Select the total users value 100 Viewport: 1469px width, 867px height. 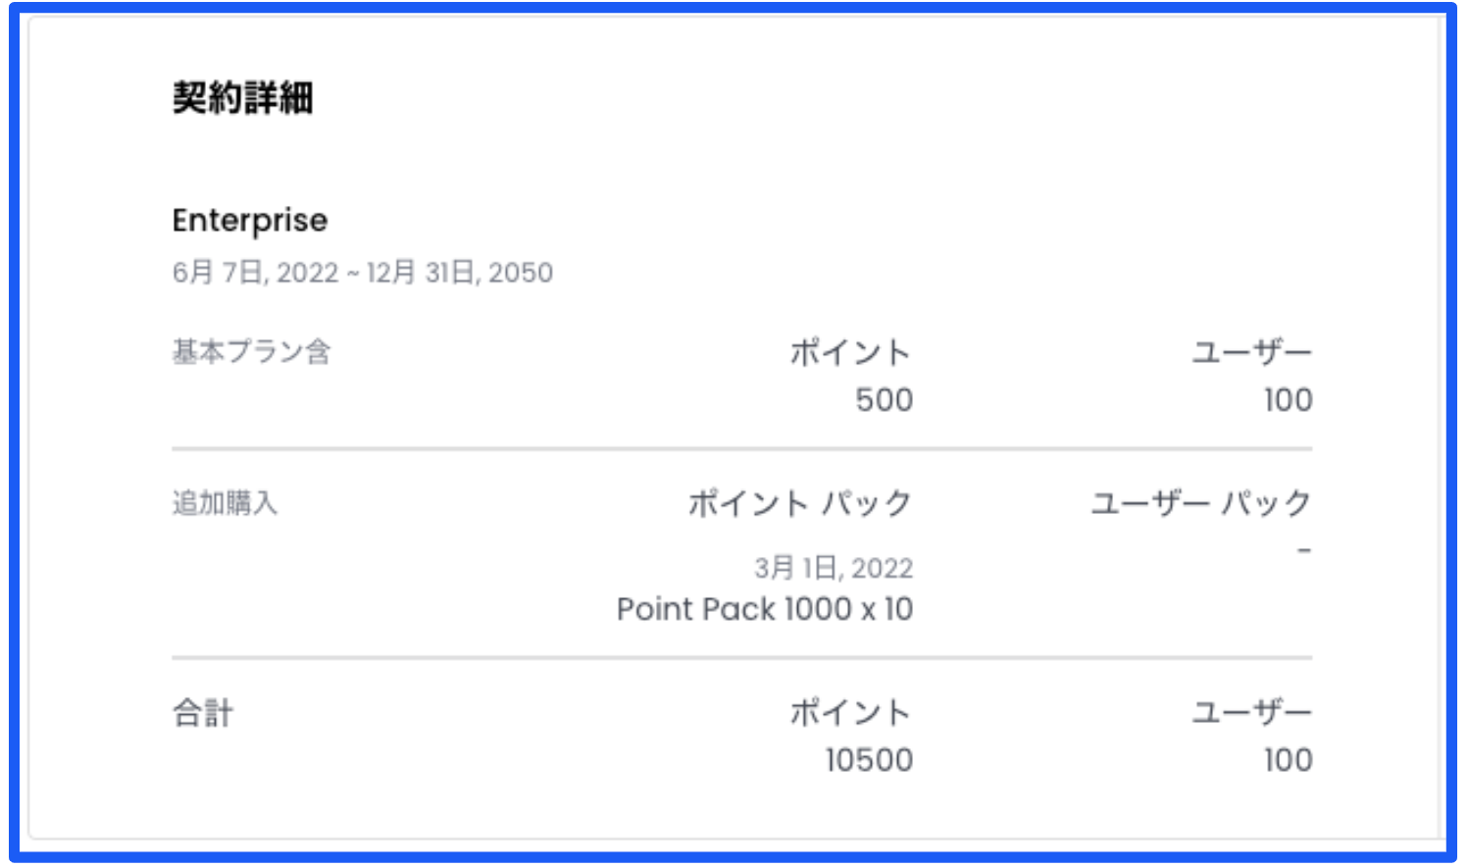pos(1288,760)
